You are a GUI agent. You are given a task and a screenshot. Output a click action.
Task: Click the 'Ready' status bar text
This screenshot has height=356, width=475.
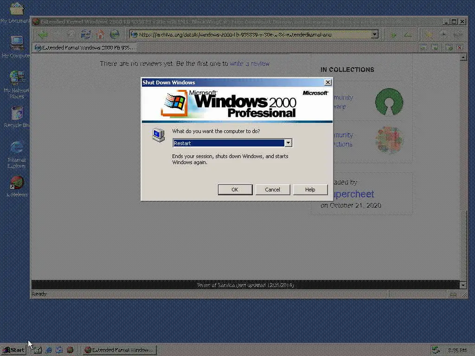coord(39,294)
